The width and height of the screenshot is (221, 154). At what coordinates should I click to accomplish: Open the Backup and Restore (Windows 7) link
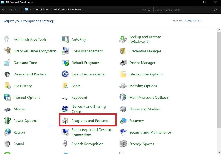tap(145, 39)
